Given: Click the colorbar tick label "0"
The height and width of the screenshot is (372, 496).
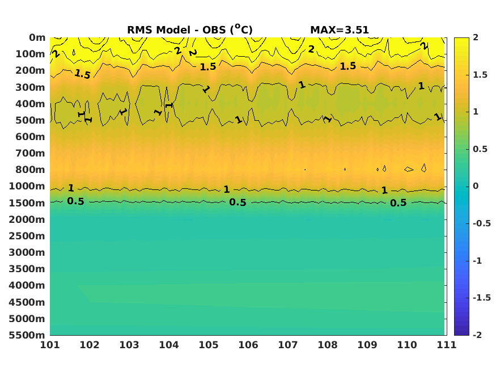Looking at the screenshot, I should (476, 187).
